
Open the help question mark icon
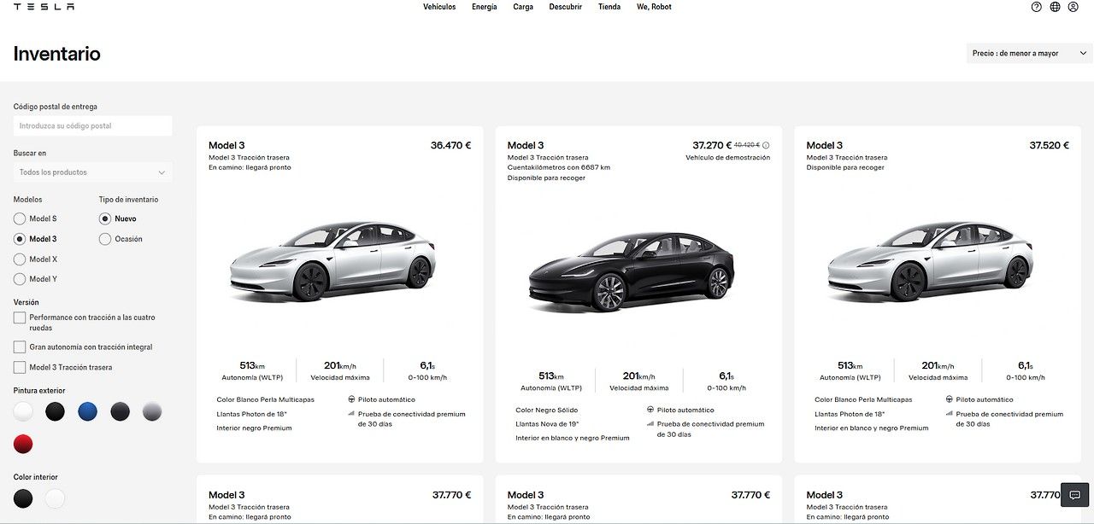1037,7
